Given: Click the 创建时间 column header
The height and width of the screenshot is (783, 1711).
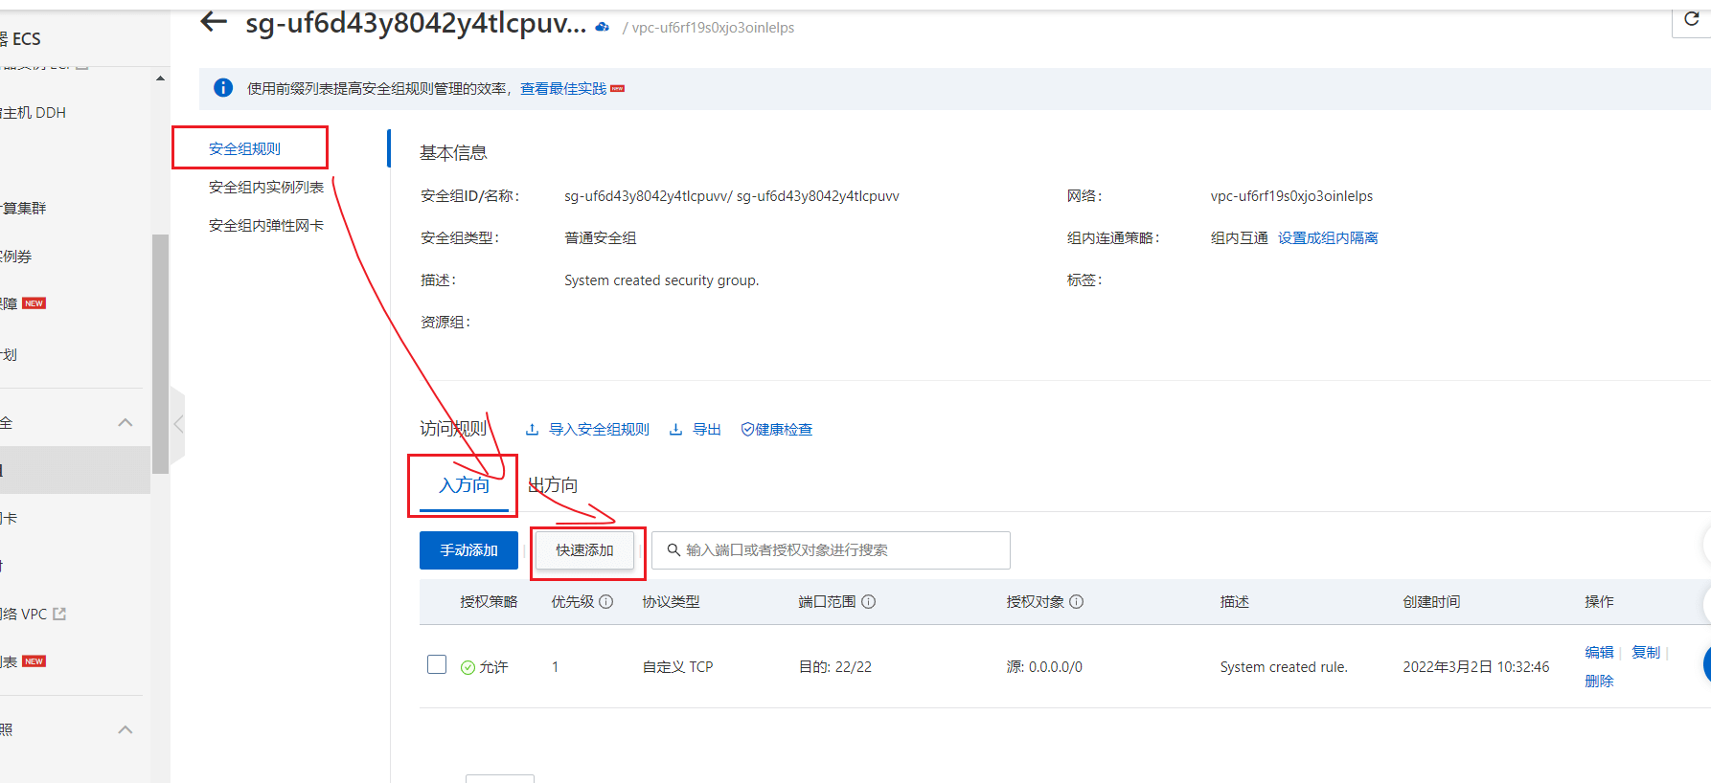Looking at the screenshot, I should (x=1431, y=602).
